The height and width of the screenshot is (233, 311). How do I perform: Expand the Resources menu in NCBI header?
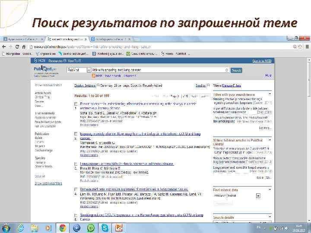[57, 61]
